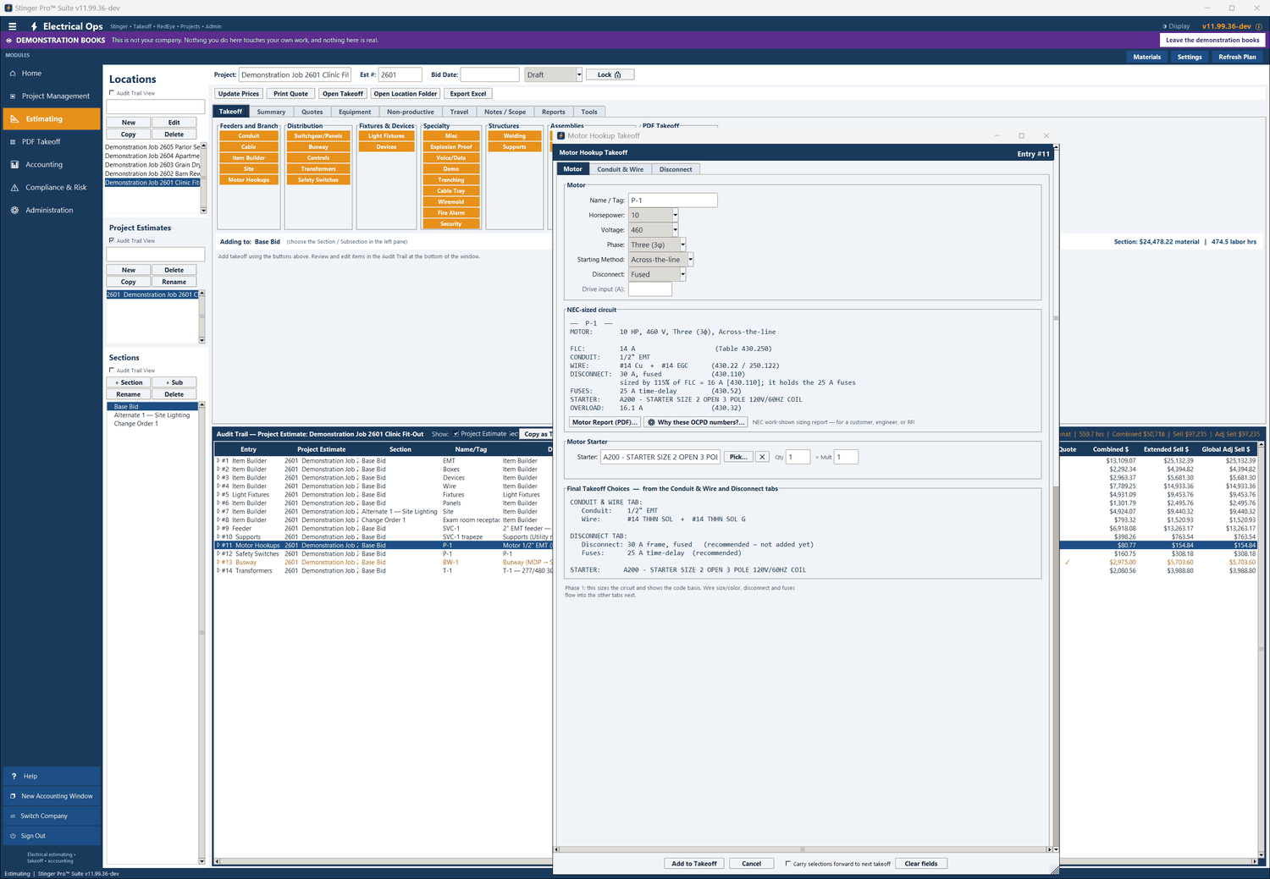
Task: Click the audit trail horizontal scrollbar
Action: click(x=735, y=861)
